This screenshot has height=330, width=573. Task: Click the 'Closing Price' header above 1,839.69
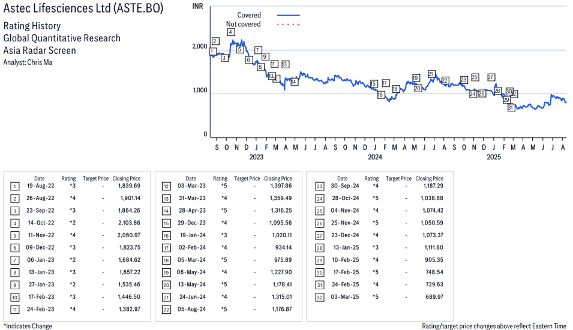pos(127,178)
